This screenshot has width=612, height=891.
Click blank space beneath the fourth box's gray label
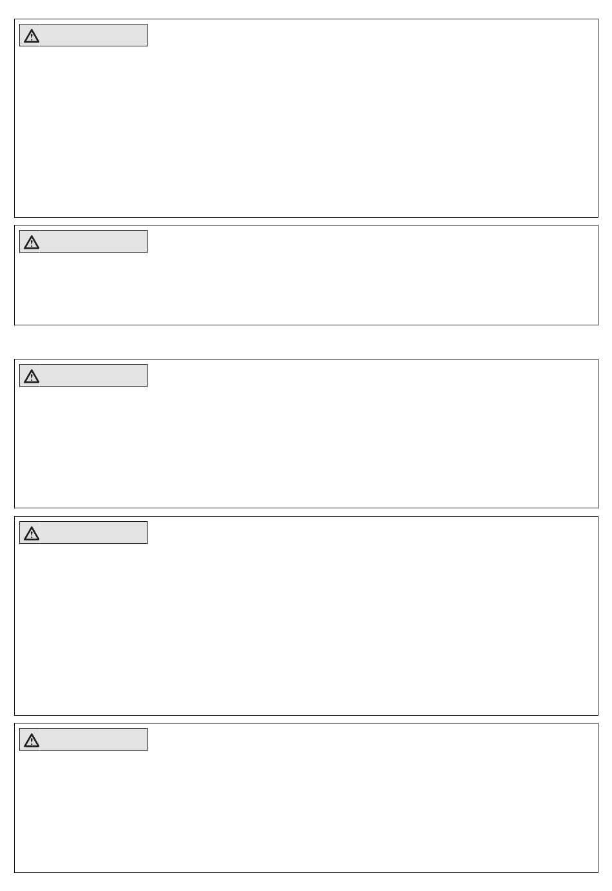[x=84, y=629]
